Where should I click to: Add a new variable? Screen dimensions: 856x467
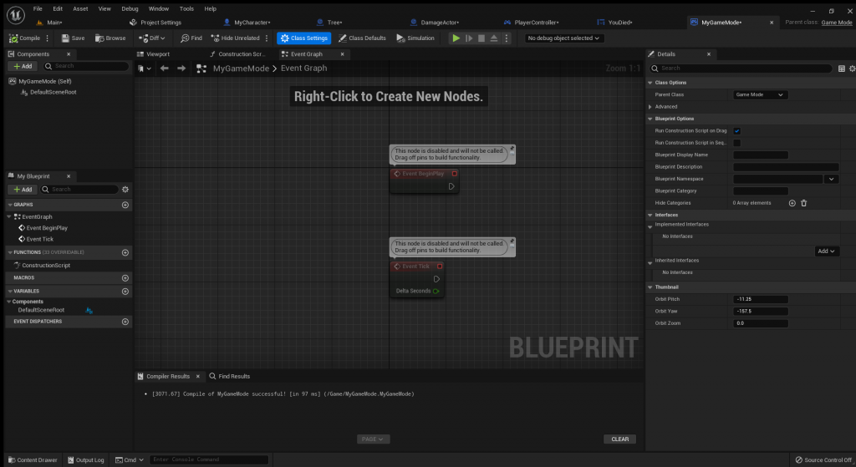coord(125,292)
